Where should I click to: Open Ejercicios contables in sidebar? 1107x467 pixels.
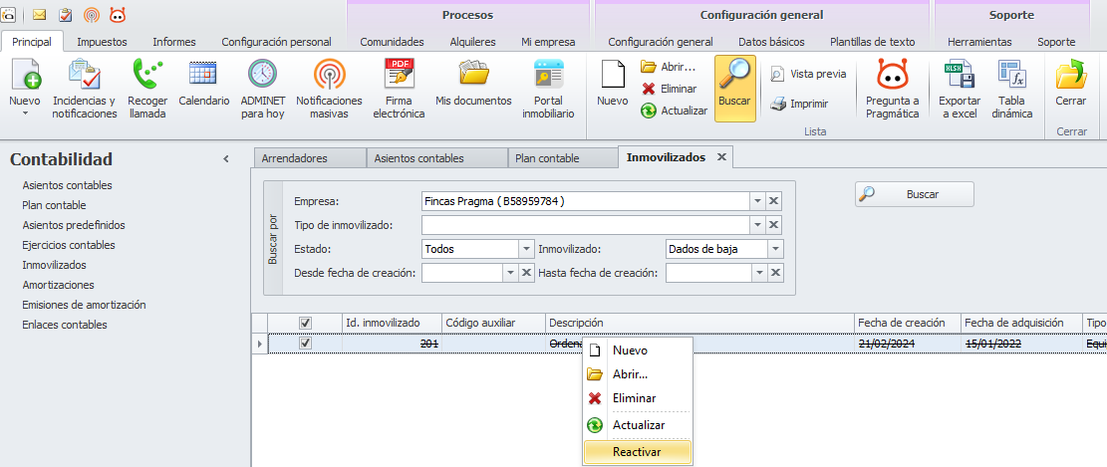[69, 245]
